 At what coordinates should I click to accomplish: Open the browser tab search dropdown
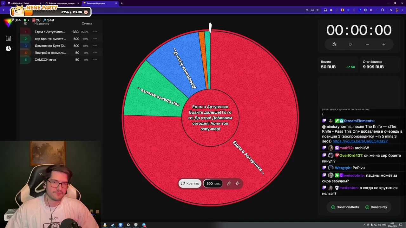tap(3, 3)
